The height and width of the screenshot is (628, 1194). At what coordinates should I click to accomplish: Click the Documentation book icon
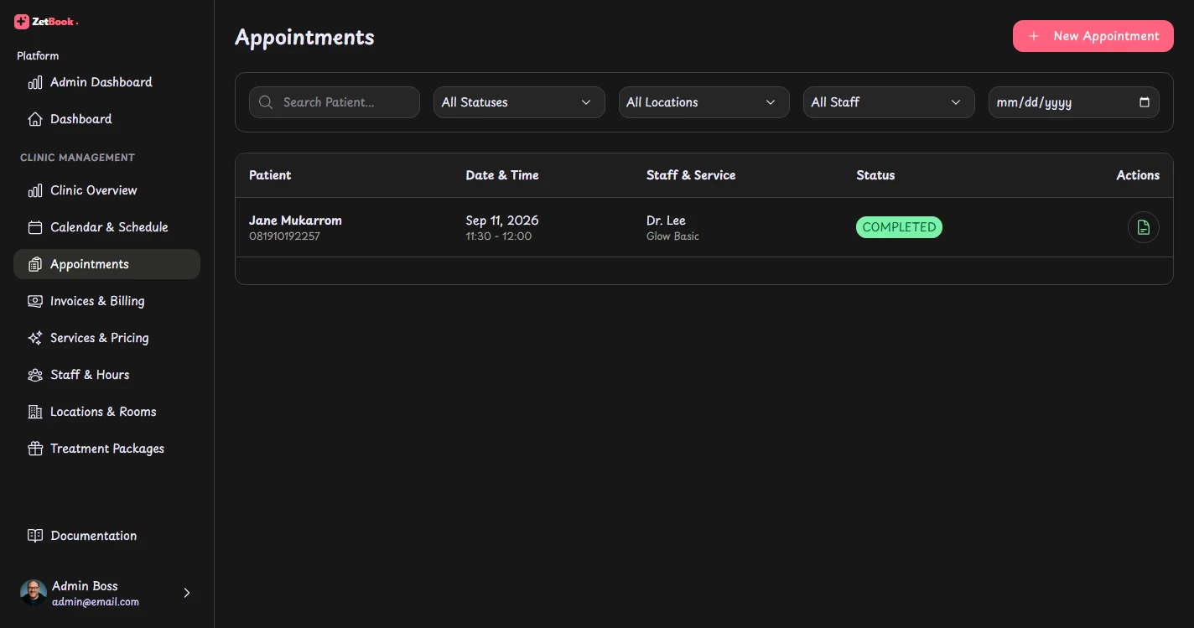pyautogui.click(x=35, y=536)
